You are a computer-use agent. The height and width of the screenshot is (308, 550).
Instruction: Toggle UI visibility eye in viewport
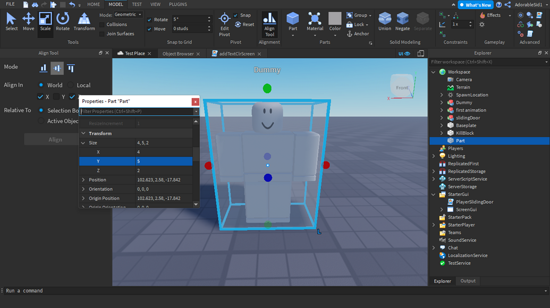coord(404,54)
